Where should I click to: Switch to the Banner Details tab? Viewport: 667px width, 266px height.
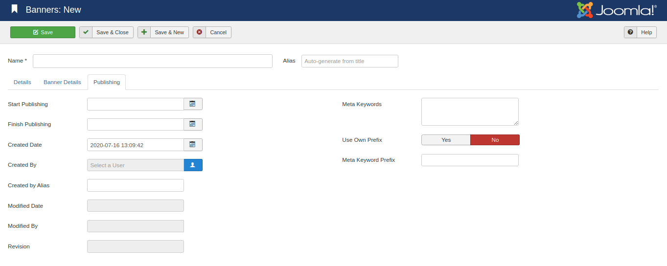pos(62,82)
